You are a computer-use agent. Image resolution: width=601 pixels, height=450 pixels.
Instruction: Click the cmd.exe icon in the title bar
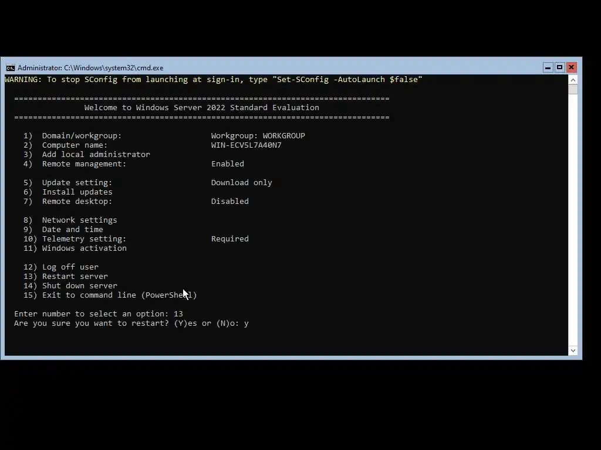(x=11, y=68)
